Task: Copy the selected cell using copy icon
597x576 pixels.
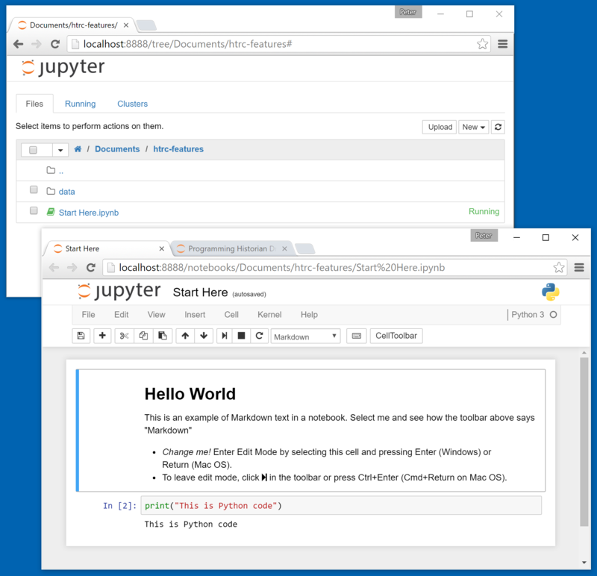Action: point(142,336)
